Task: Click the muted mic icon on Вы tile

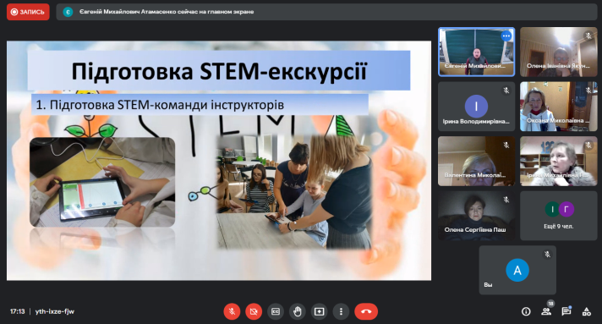Action: 547,254
